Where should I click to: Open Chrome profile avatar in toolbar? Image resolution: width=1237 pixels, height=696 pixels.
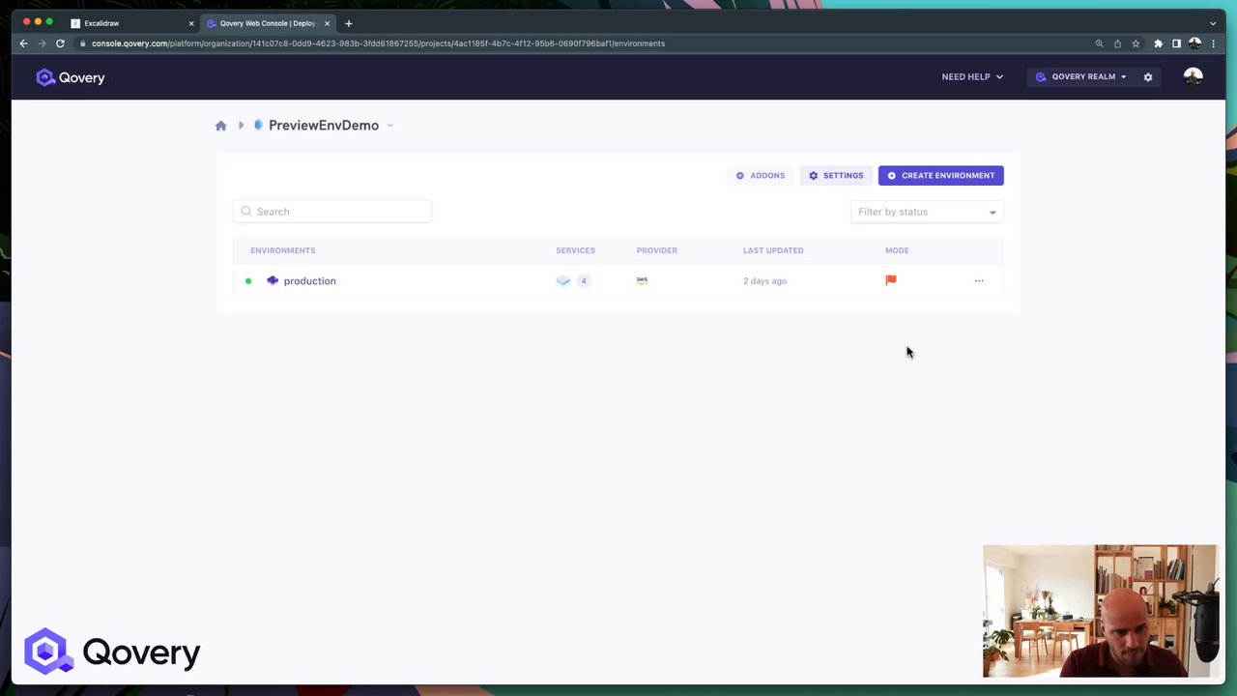[1194, 43]
